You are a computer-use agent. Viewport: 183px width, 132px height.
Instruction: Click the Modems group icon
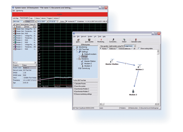(x=80, y=59)
